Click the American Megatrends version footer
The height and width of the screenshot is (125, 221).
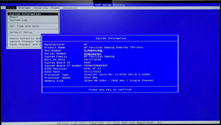coord(110,123)
